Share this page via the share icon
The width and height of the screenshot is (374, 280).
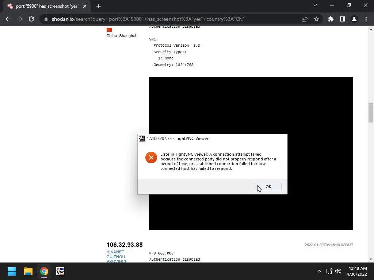[305, 19]
